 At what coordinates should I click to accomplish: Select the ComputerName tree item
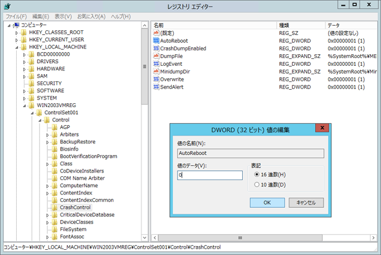pyautogui.click(x=79, y=185)
